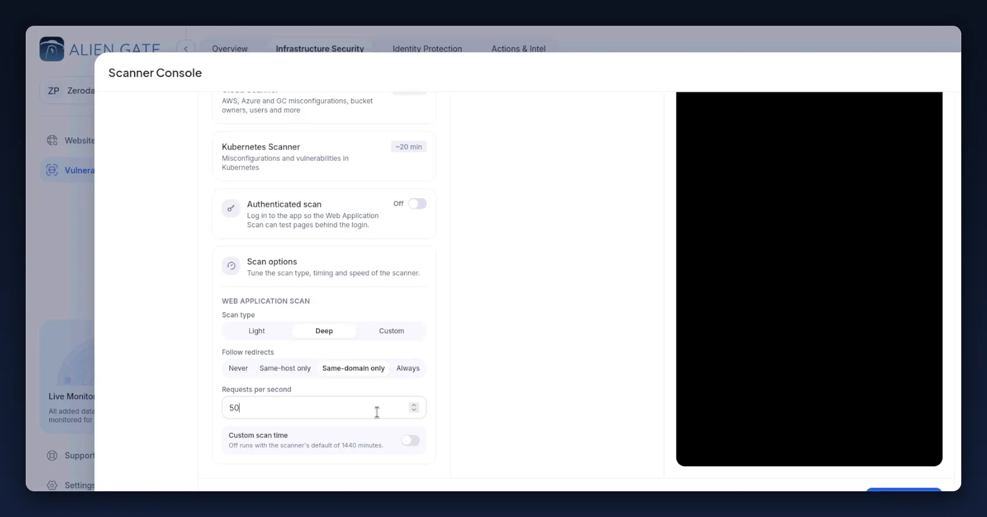The image size is (987, 517).
Task: Select the Cloud Scanner card description
Action: coord(297,105)
